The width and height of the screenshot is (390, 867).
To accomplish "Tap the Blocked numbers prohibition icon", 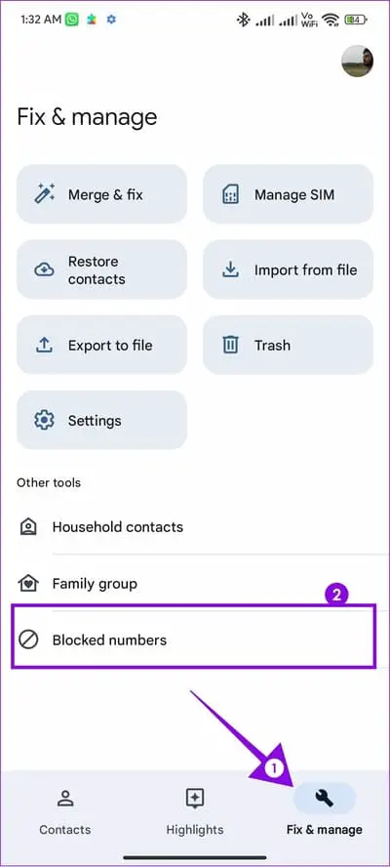I will coord(28,640).
